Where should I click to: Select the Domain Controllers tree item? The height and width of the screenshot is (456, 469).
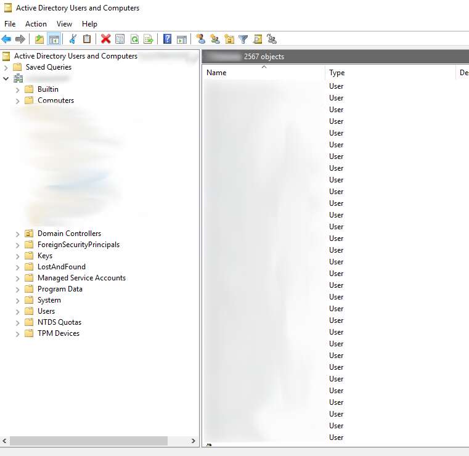point(70,233)
